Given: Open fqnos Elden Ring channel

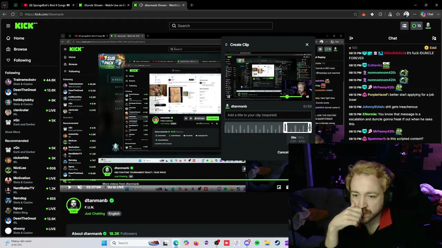Looking at the screenshot, I should 30,210.
